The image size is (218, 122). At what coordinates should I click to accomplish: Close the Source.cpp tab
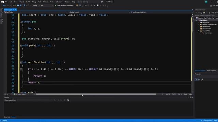click(16, 10)
